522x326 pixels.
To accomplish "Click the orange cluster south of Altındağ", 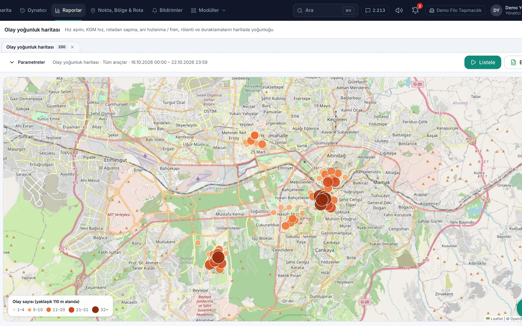I will pos(328,182).
